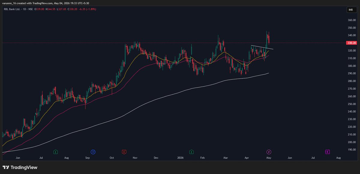Open the magenta upcoming earnings marker near August

(327, 152)
